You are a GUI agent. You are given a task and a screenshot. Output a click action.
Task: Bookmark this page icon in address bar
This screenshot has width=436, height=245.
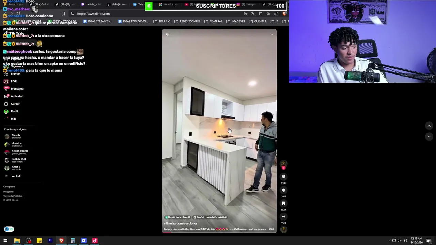(x=63, y=14)
